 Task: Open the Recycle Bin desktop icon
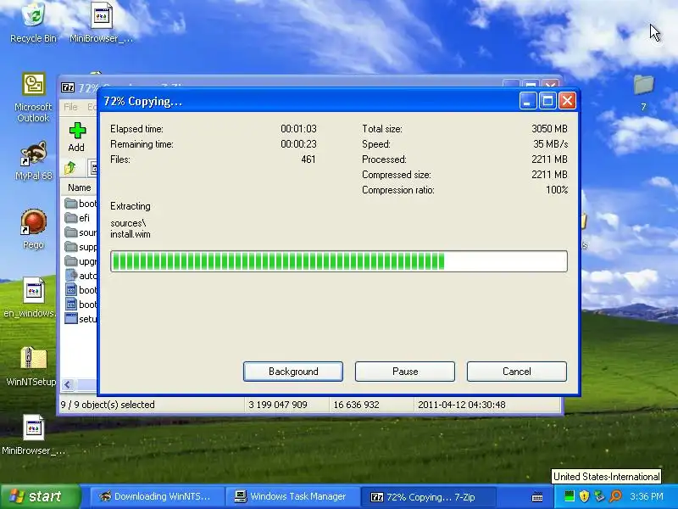[33, 23]
